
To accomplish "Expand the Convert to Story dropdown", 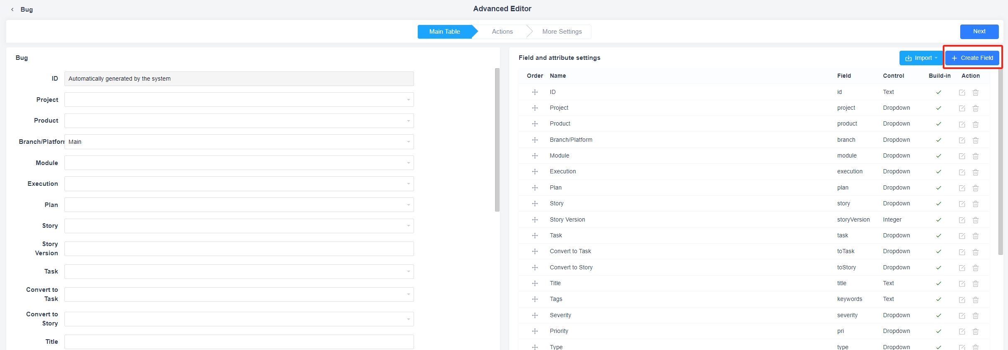I will click(239, 319).
